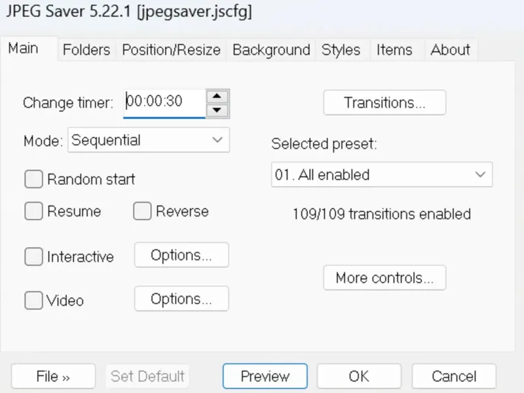Open the File menu button

coord(53,376)
